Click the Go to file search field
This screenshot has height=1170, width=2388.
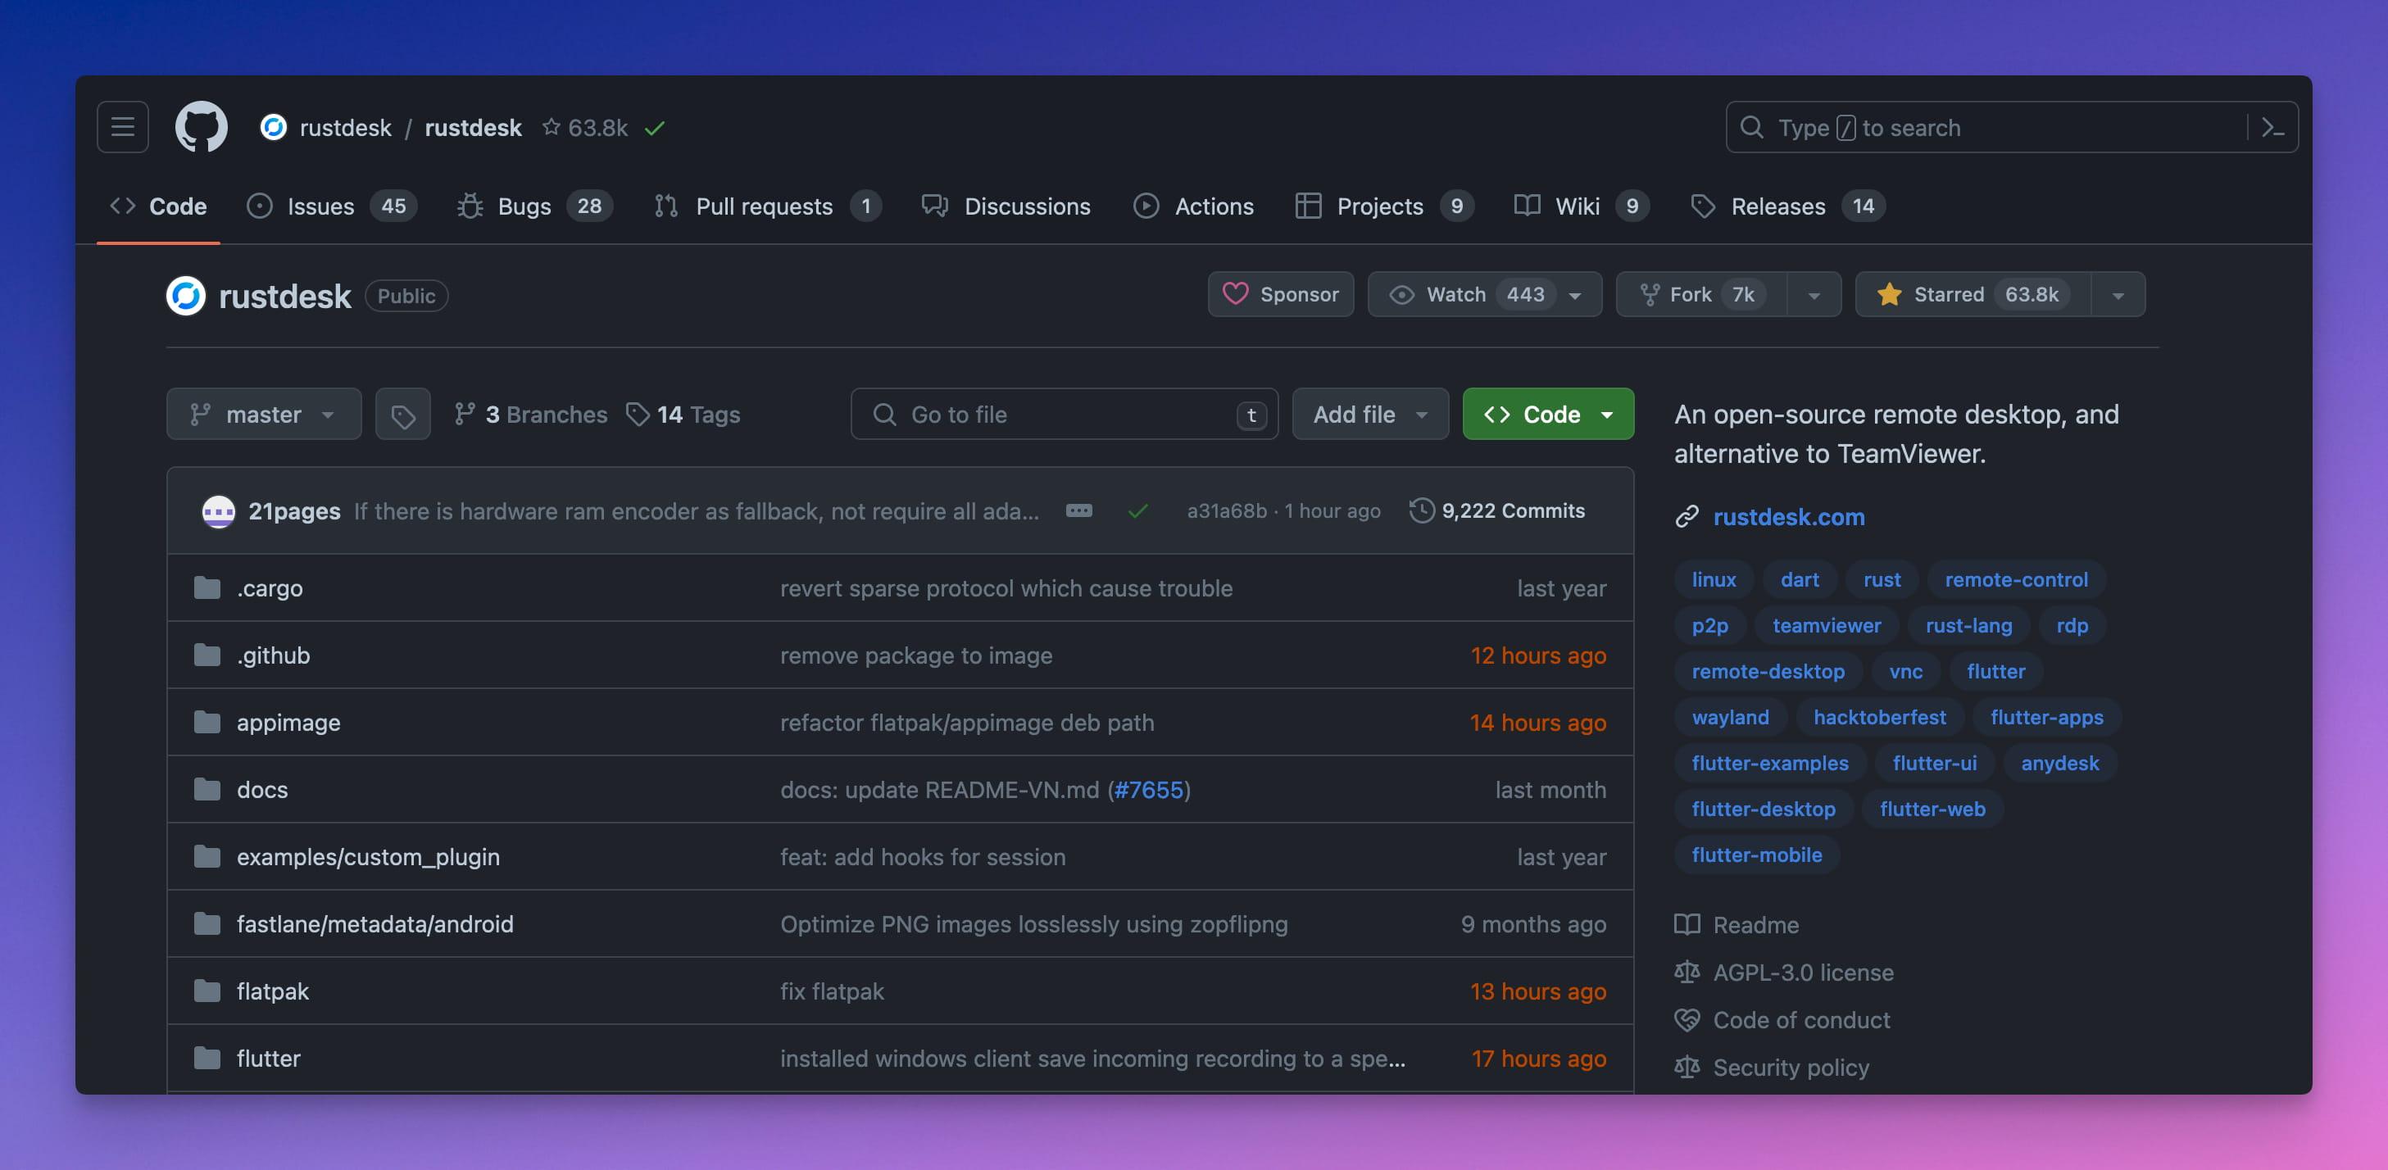[x=1065, y=415]
